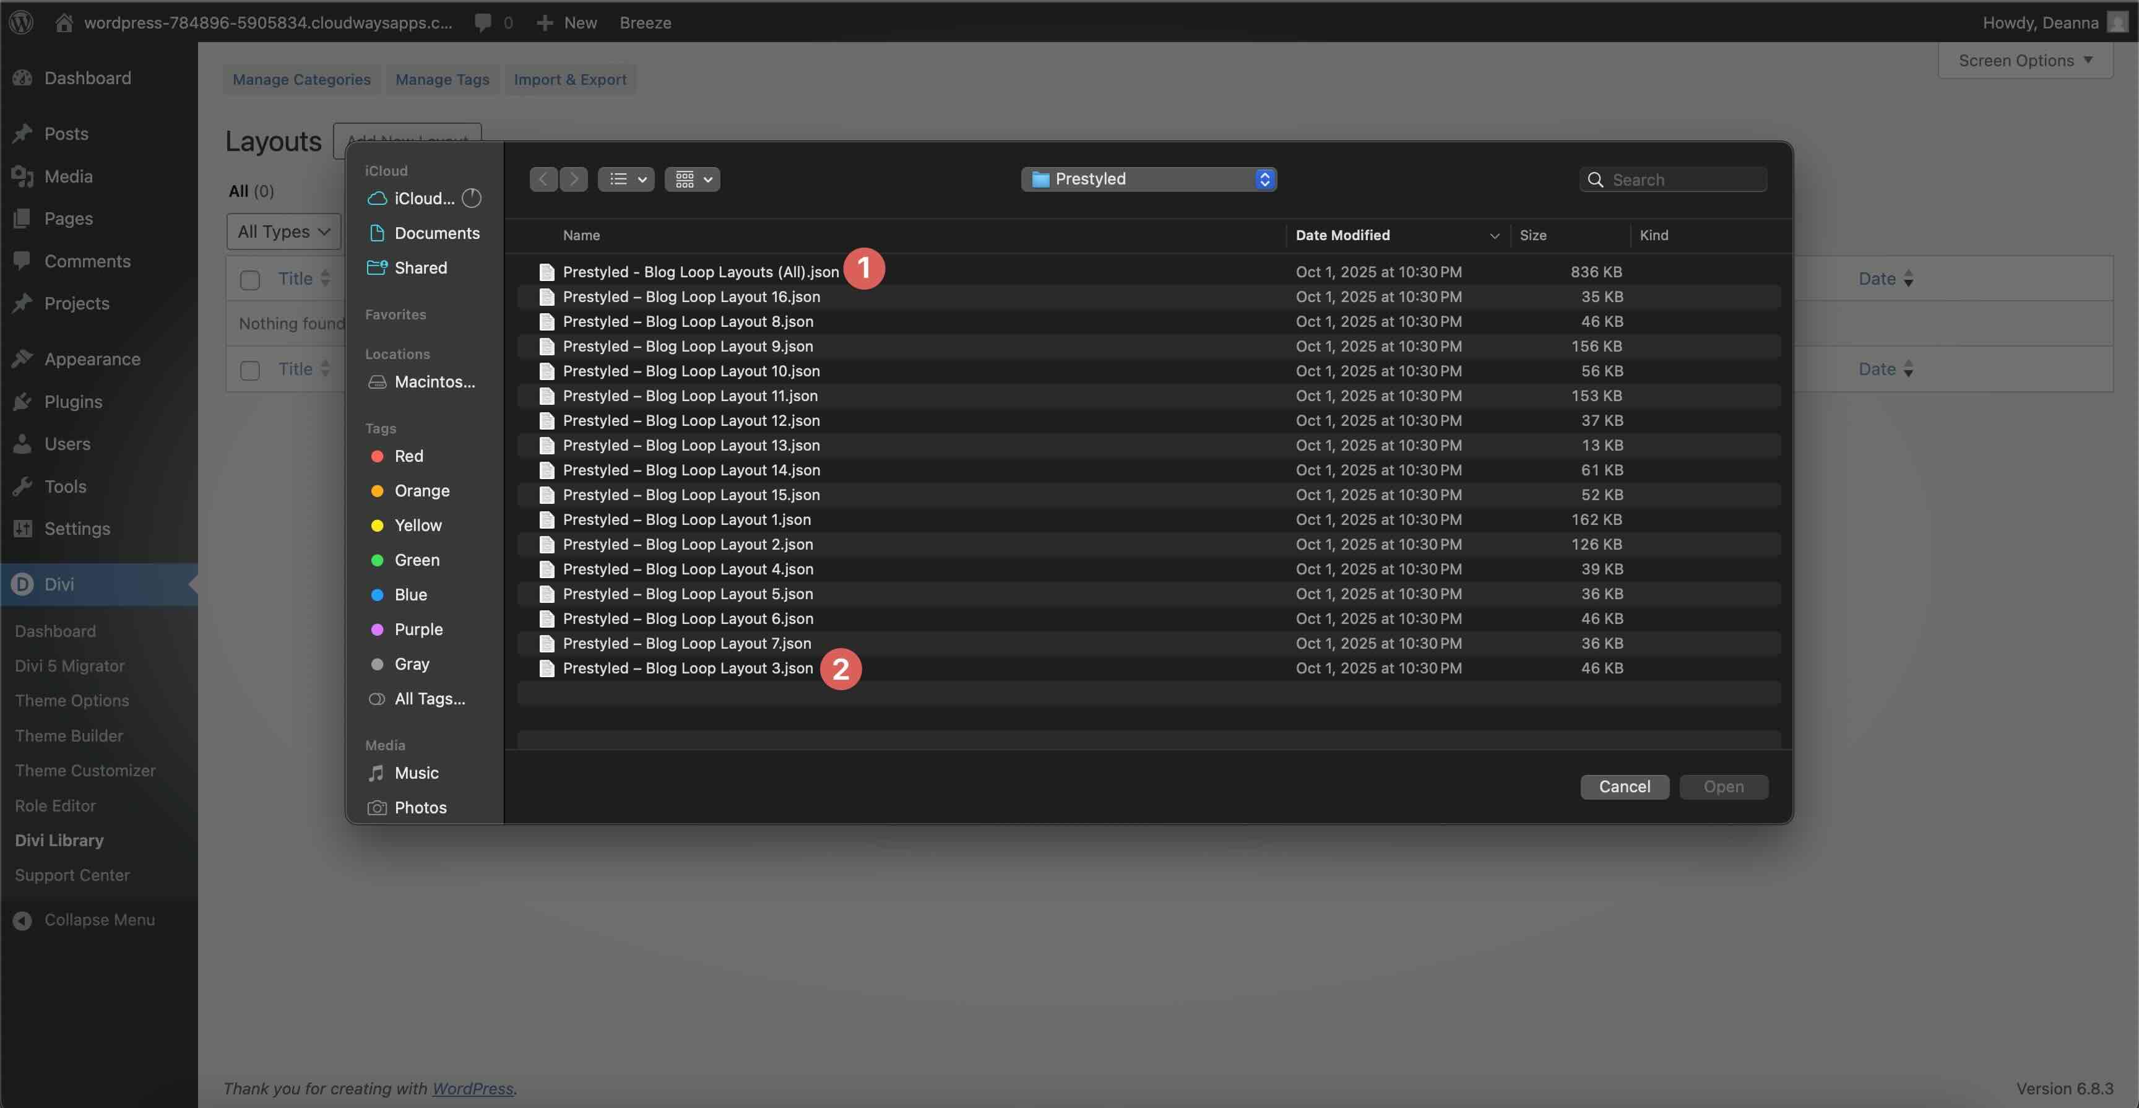Open the Shared folder in sidebar

(x=420, y=267)
